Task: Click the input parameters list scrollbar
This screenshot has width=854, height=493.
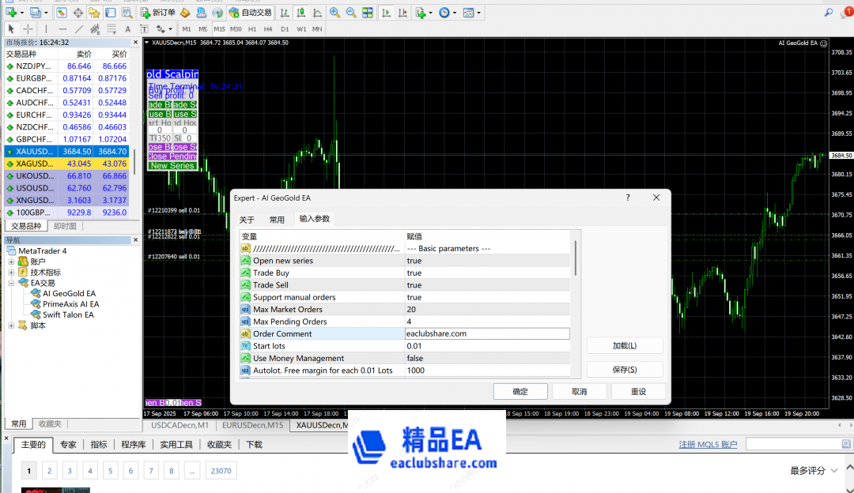Action: [575, 259]
